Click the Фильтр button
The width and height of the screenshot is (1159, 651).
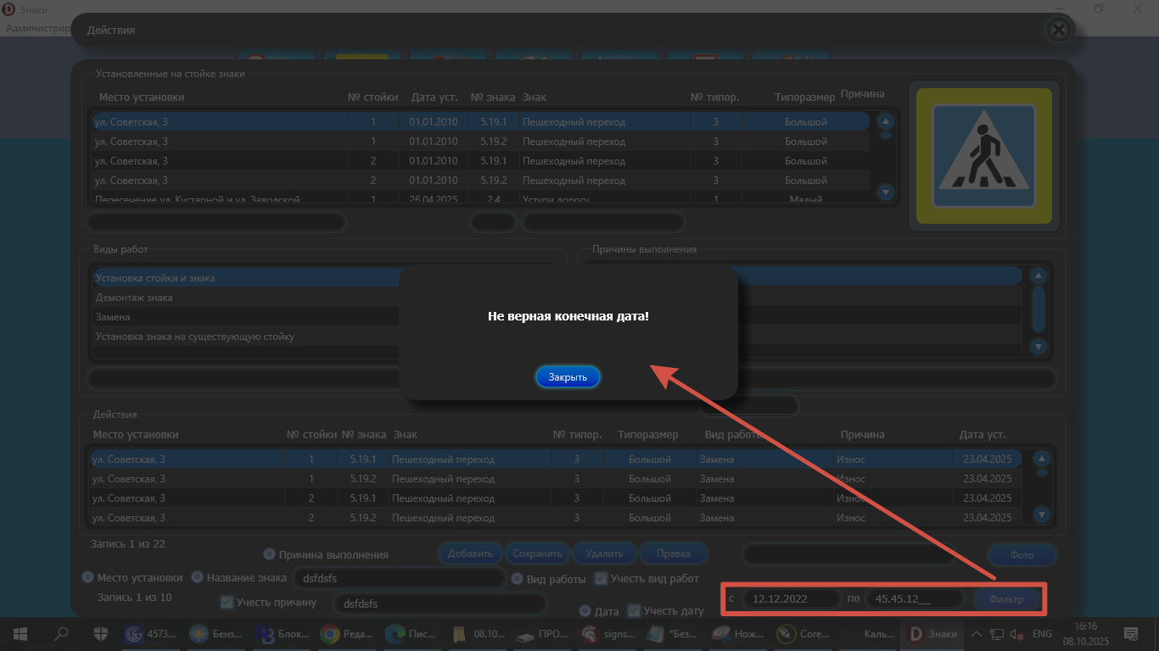tap(1006, 599)
